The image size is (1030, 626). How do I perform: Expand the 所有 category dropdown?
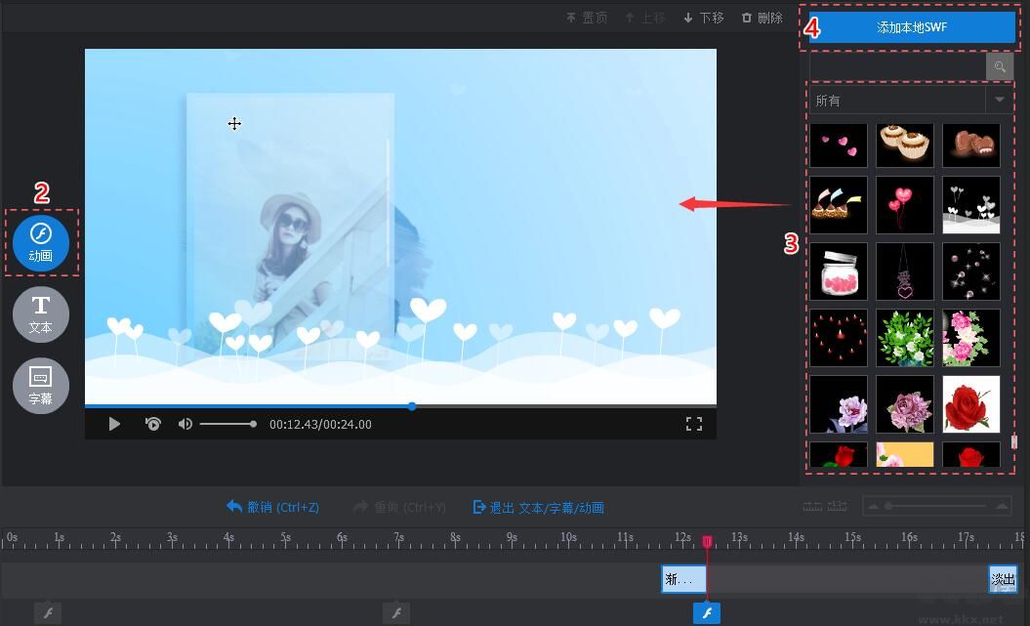coord(999,100)
